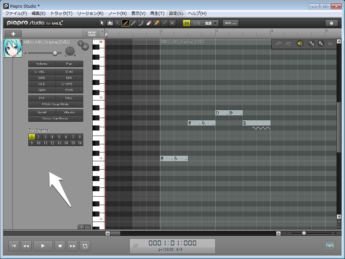
Task: Click the VEL parameter button
Action: (42, 72)
